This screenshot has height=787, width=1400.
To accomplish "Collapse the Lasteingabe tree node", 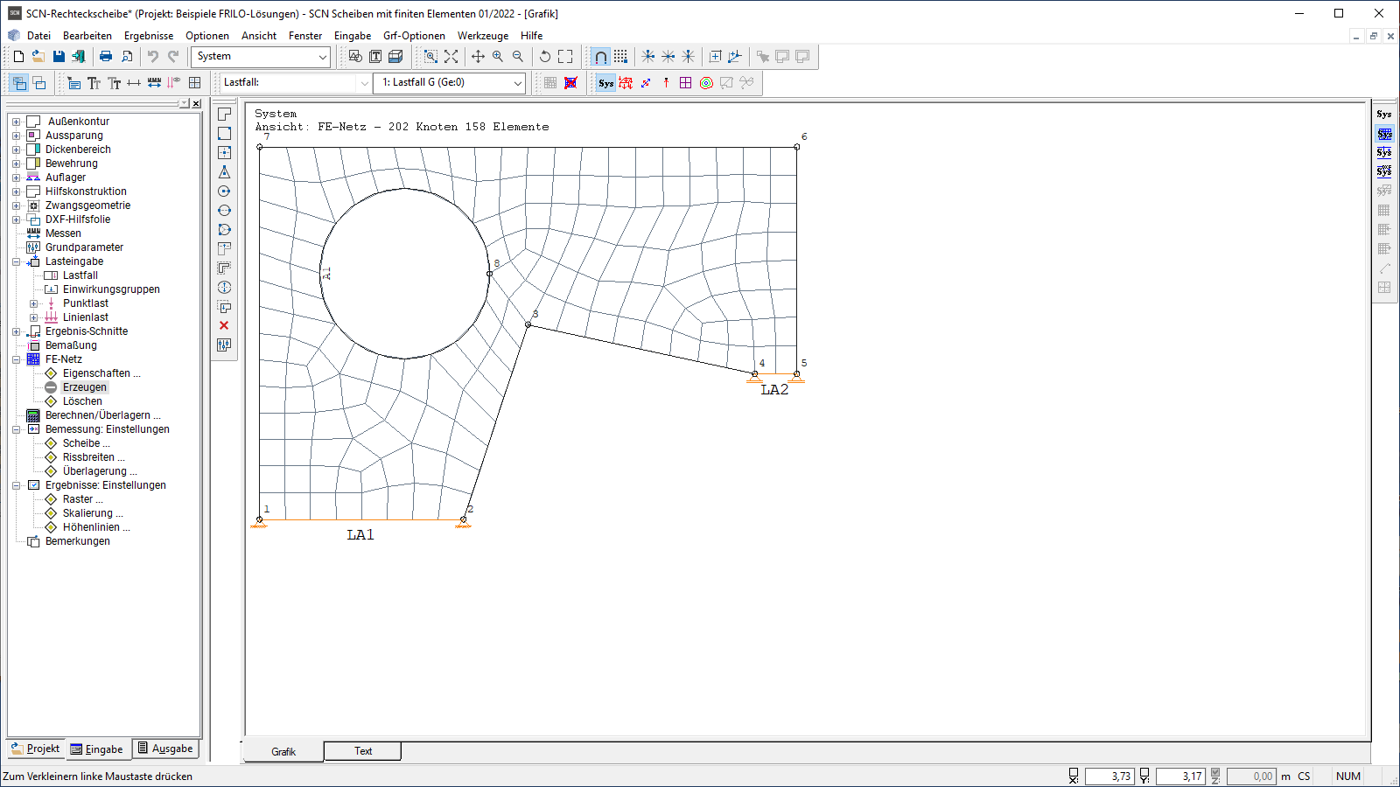I will coord(16,261).
